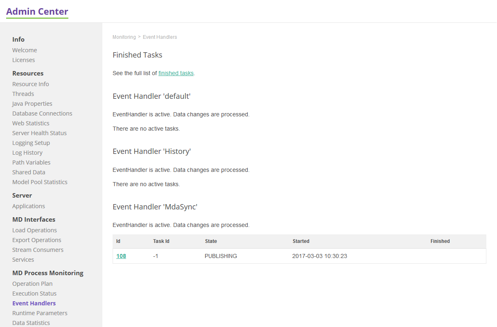
Task: Open Java Properties page
Action: click(x=32, y=104)
